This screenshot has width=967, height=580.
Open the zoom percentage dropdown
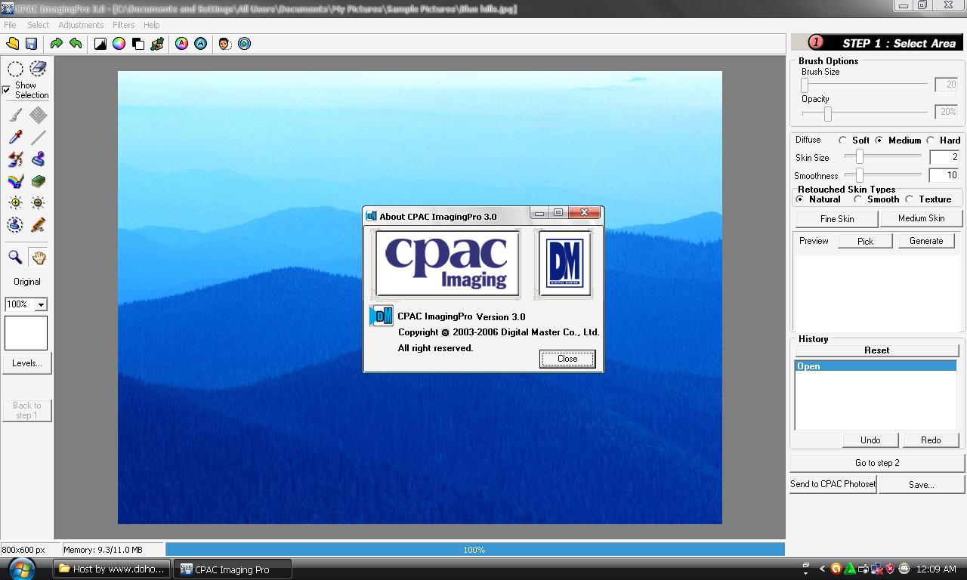[42, 304]
